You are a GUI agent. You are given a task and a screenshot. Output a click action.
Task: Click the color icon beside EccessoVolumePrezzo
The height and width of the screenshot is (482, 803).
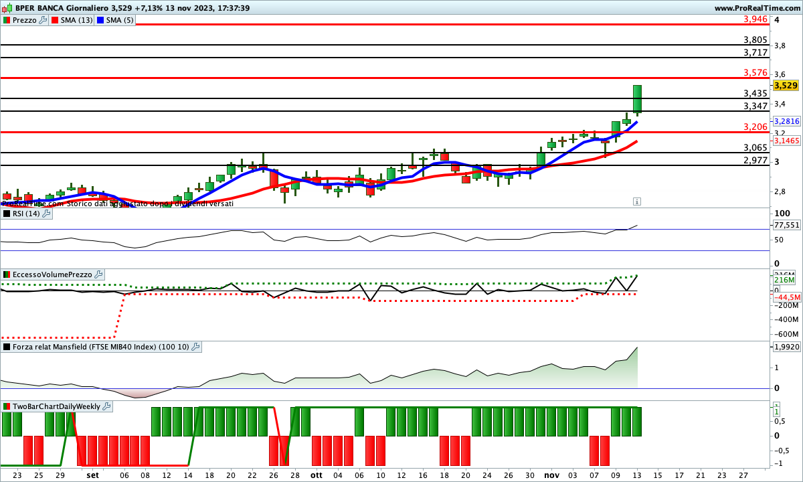[x=7, y=274]
